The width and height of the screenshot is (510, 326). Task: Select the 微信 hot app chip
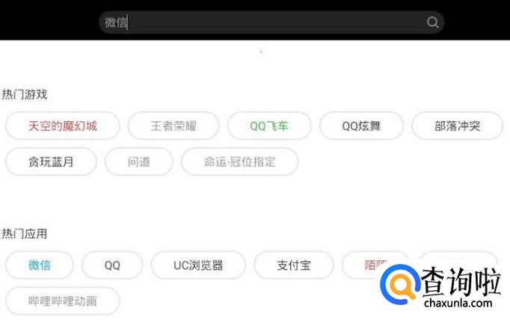(40, 265)
